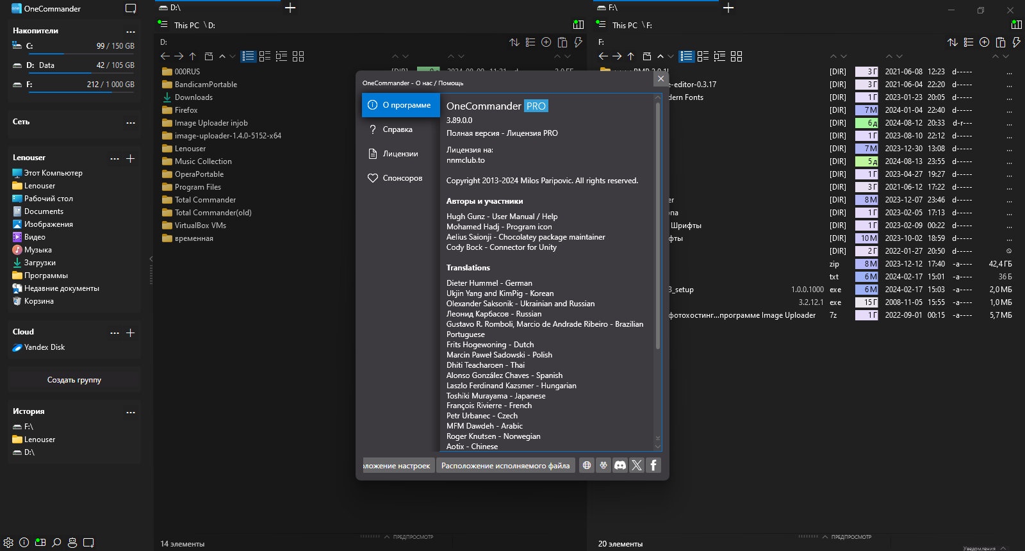Viewport: 1025px width, 551px height.
Task: Open Лицензии tab in About dialog
Action: click(401, 154)
